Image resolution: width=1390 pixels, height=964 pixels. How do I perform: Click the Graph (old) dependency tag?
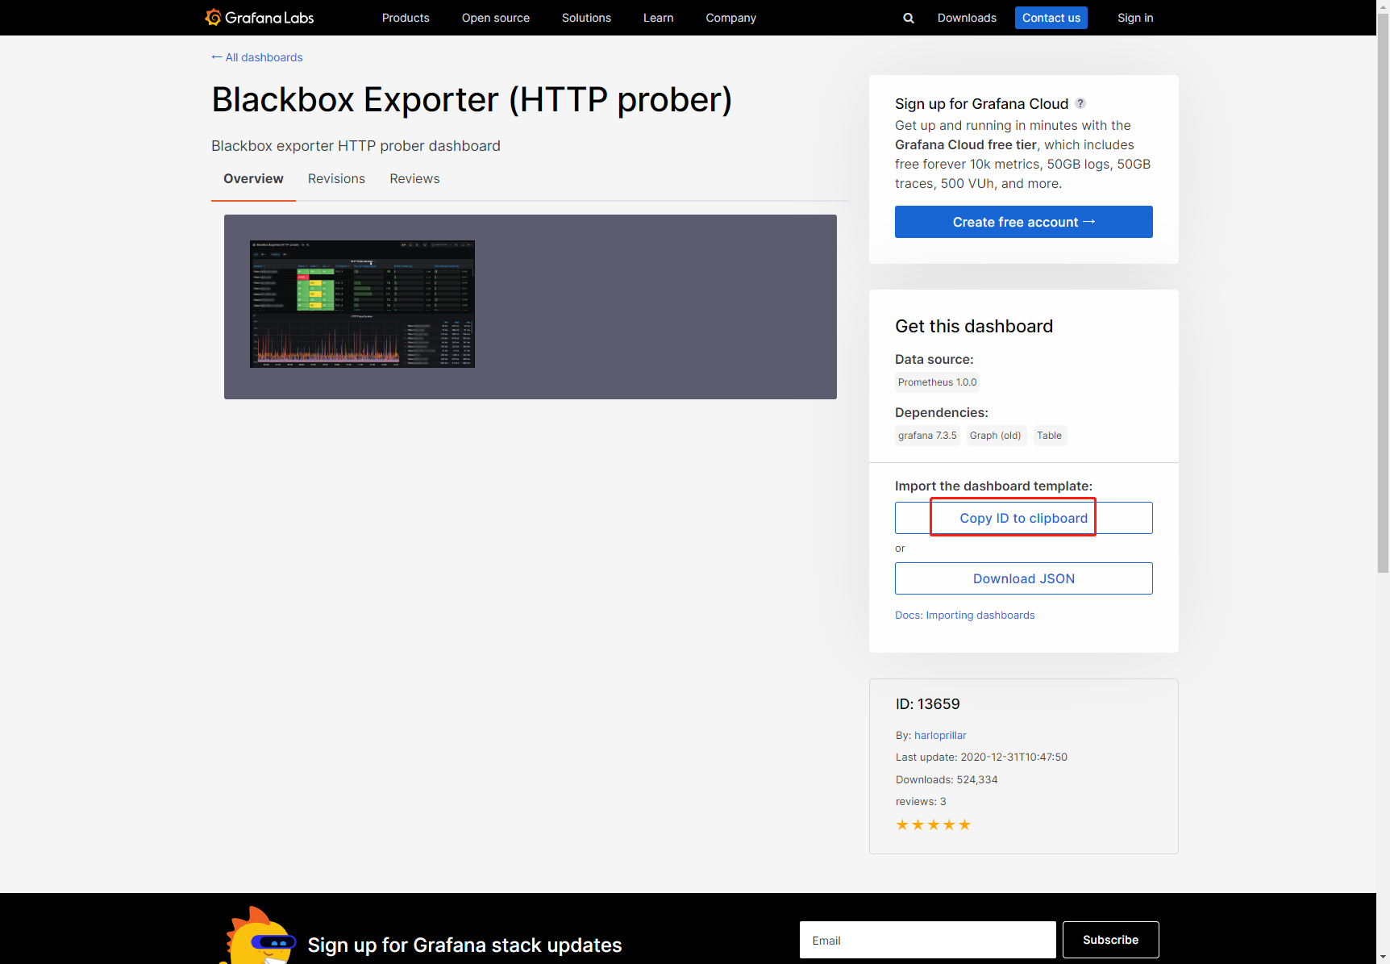pyautogui.click(x=996, y=436)
